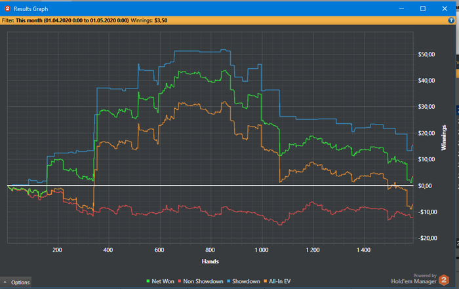Screen dimensions: 459x289
Task: Click the -$20,00 axis label
Action: [x=428, y=238]
